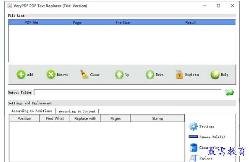Close the VeryPDF PDF Text Replacer window
249x162 pixels.
[232, 6]
